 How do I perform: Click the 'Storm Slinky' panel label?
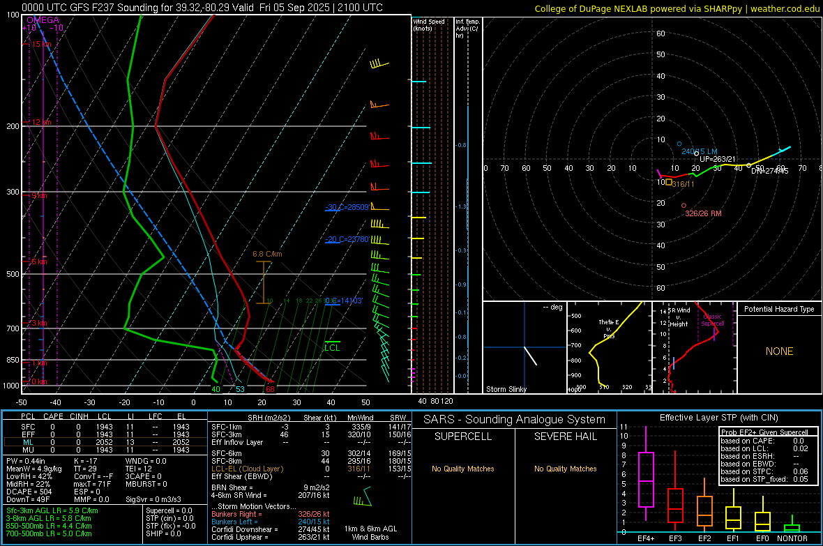(x=506, y=389)
